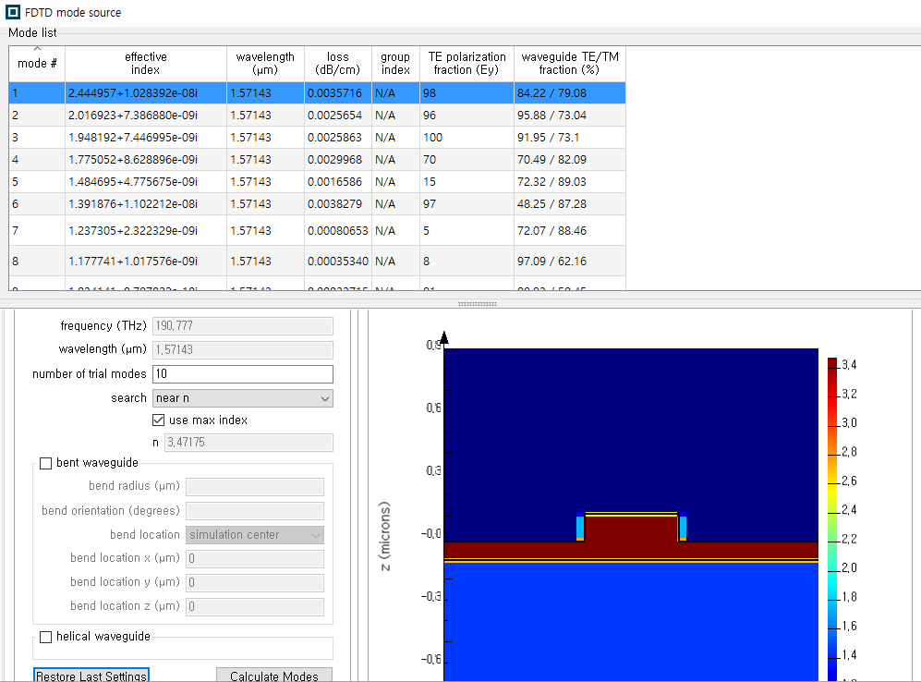921x682 pixels.
Task: Enable the helical waveguide checkbox
Action: (46, 637)
